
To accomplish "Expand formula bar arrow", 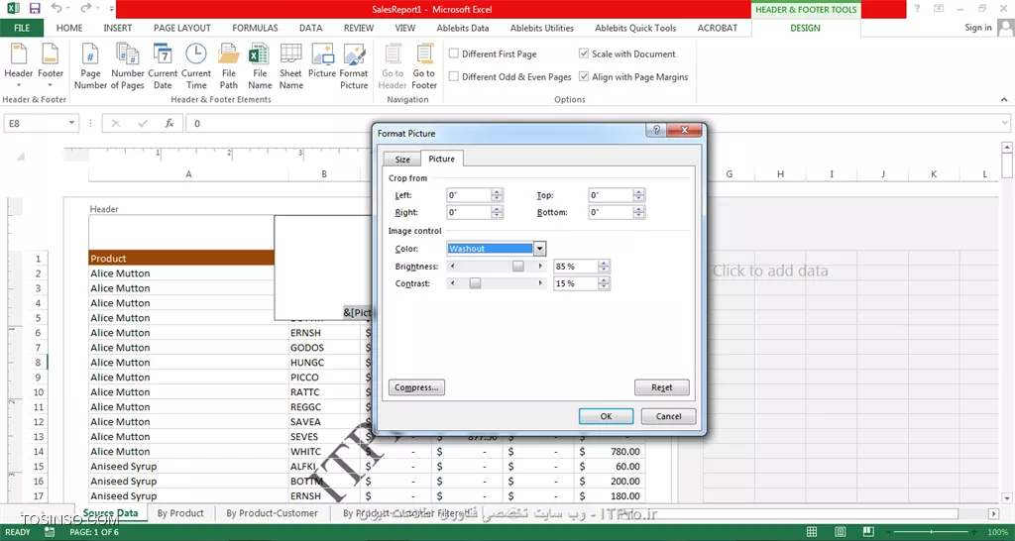I will (1005, 123).
